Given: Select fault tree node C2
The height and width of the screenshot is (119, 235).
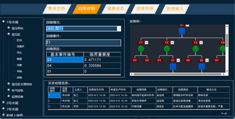Looking at the screenshot, I should [x=167, y=43].
